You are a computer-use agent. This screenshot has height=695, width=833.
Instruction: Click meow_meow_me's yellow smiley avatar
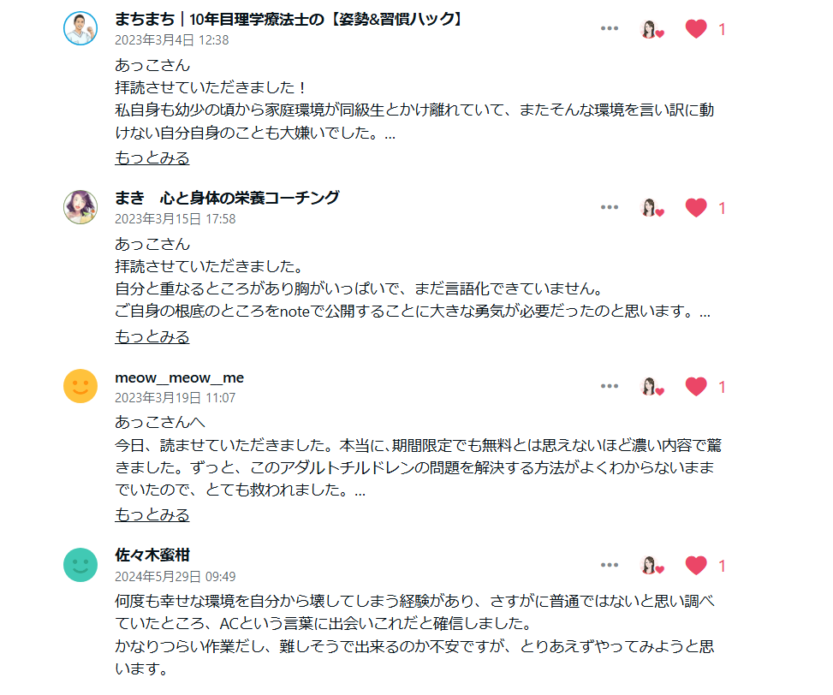coord(80,386)
